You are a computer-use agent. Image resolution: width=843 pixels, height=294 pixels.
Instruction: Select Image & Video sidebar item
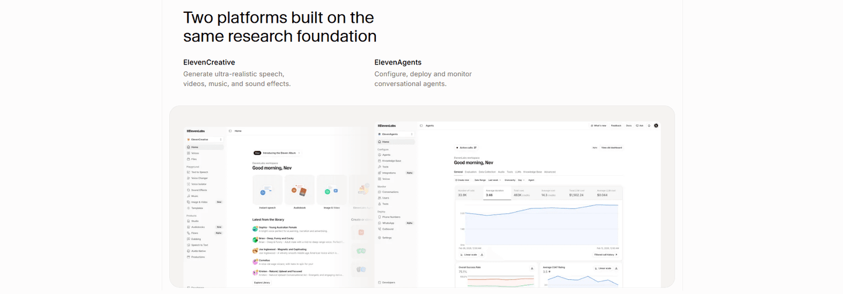(204, 202)
